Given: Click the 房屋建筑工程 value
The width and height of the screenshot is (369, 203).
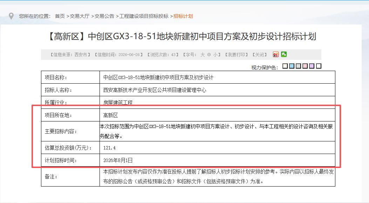Looking at the screenshot, I should pos(118,103).
